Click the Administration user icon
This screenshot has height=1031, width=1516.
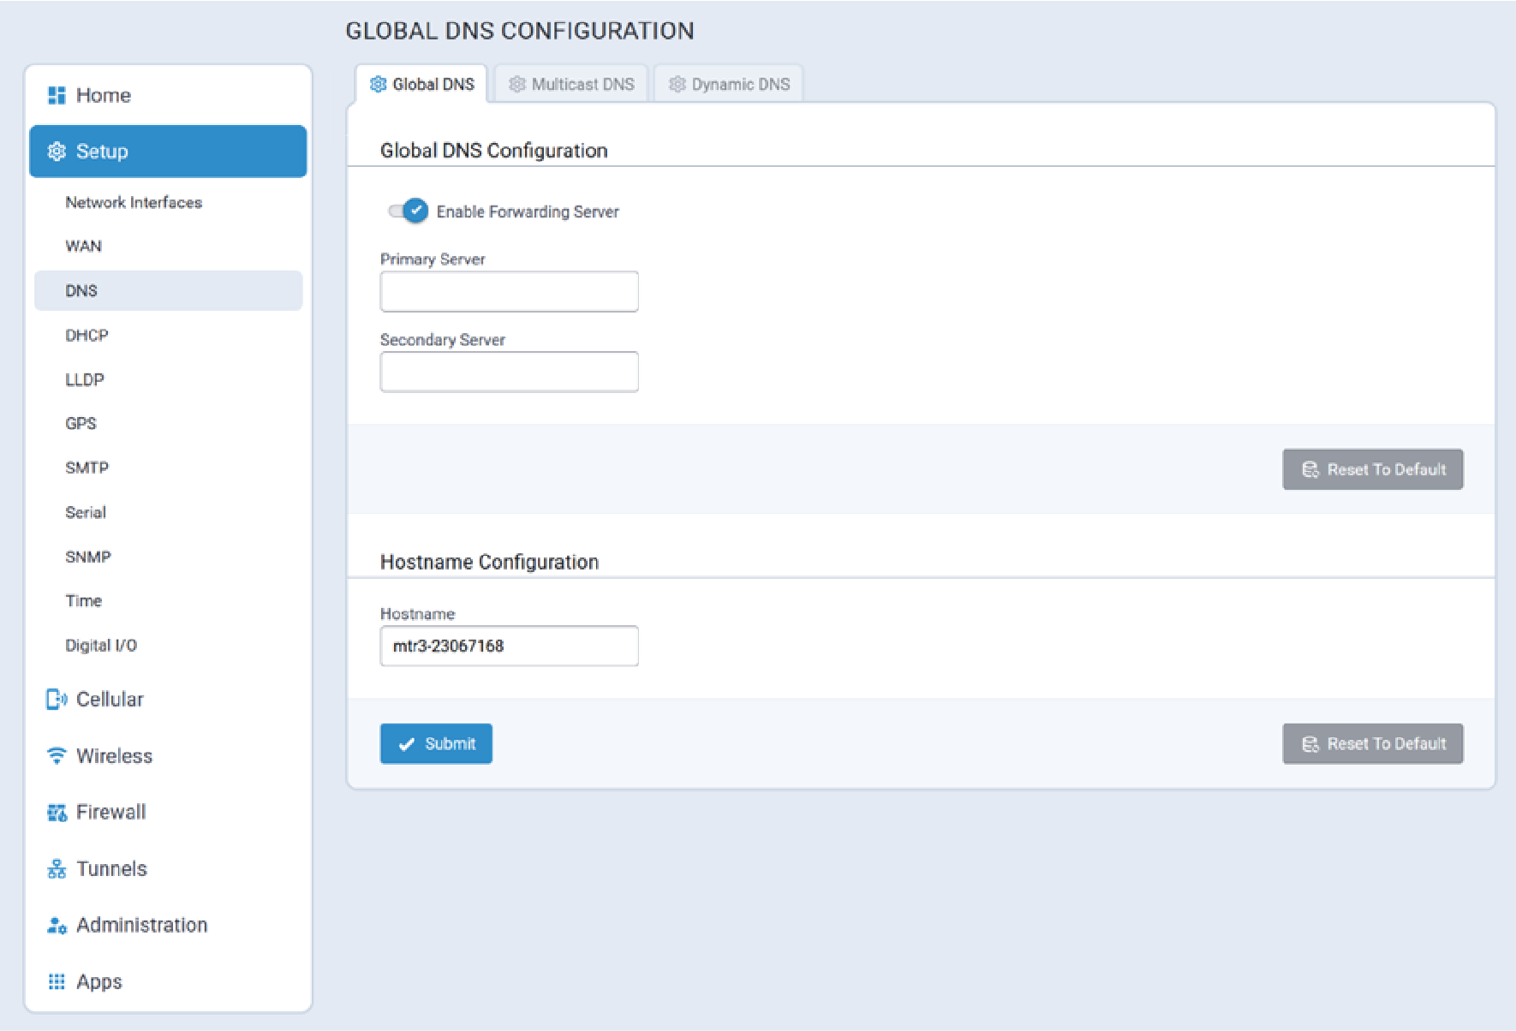point(57,926)
